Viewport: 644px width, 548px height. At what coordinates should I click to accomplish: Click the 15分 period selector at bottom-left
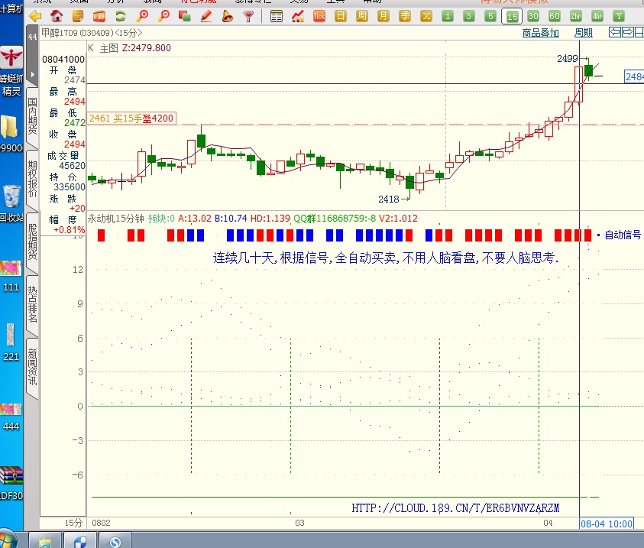pyautogui.click(x=73, y=523)
